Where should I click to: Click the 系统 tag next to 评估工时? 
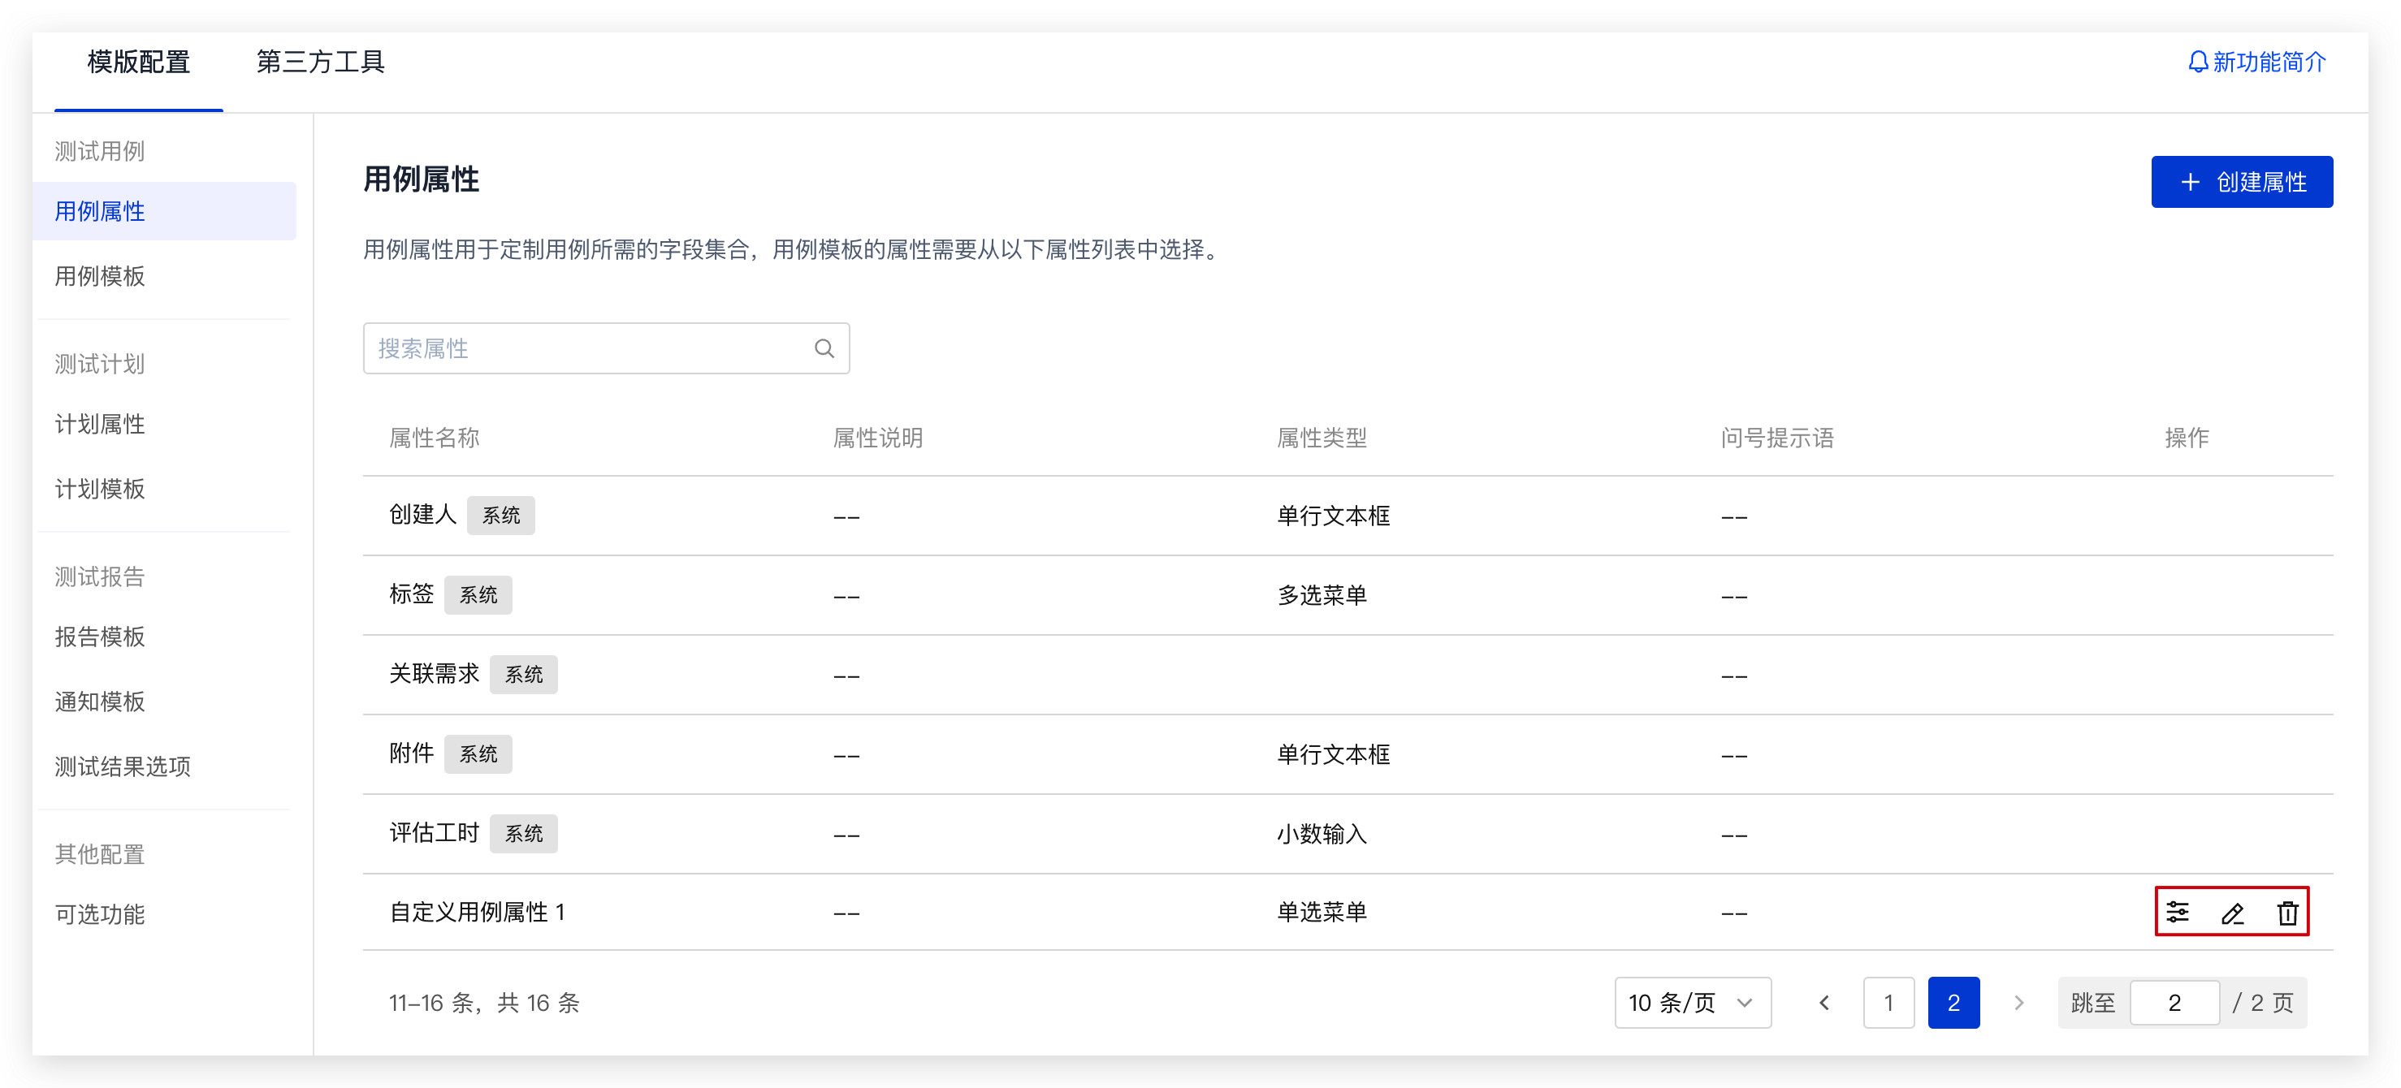[524, 833]
